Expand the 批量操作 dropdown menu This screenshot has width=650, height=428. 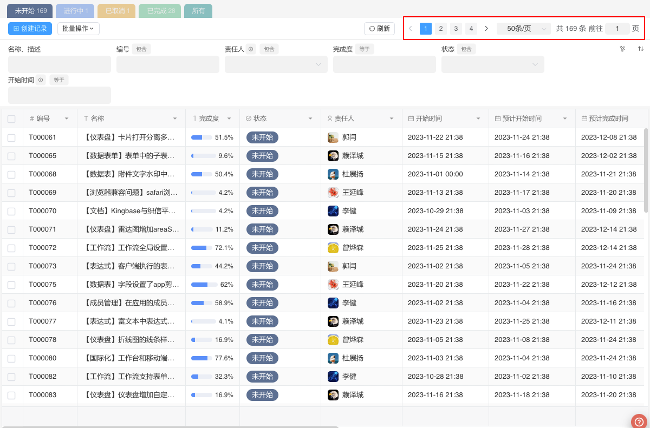[x=78, y=29]
